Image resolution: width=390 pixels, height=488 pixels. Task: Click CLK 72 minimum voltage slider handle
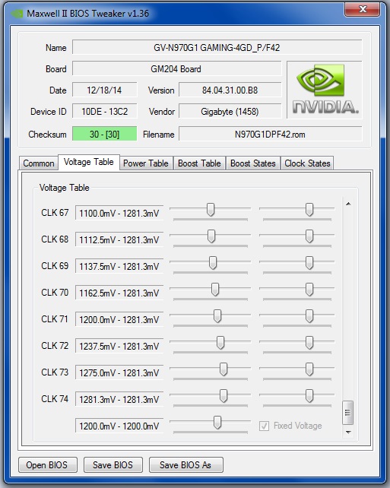pyautogui.click(x=220, y=343)
